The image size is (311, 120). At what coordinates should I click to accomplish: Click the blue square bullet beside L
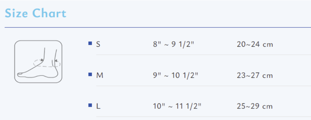(x=90, y=105)
